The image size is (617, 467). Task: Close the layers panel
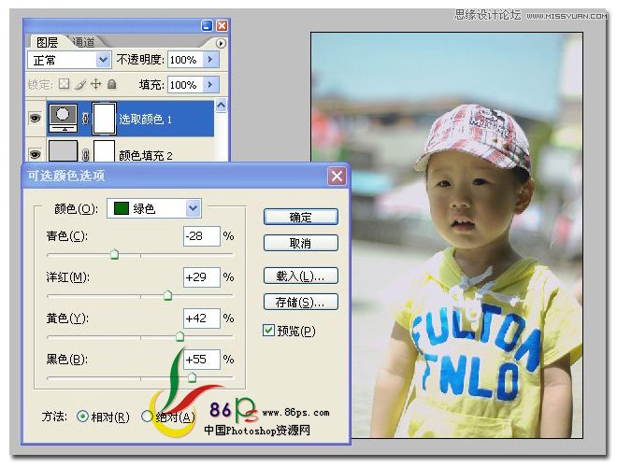coord(222,26)
